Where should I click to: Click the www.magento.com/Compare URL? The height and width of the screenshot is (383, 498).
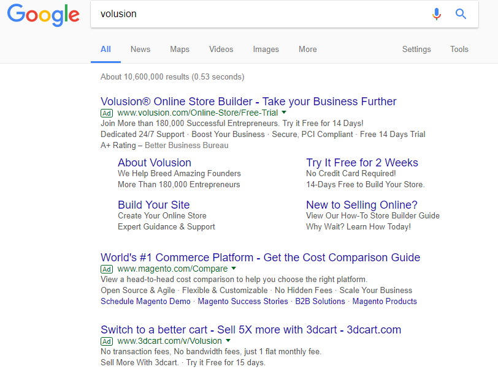(x=172, y=269)
